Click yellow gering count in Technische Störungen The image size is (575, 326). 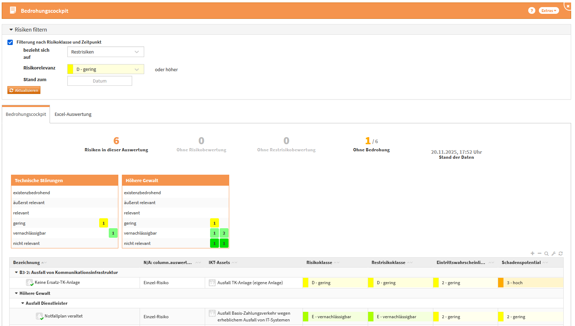coord(103,223)
